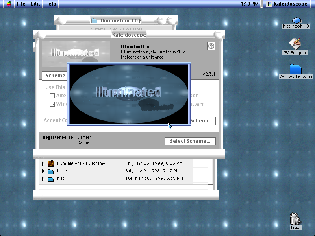The image size is (315, 236).
Task: Click the Illumination 1.0 ƒ window title
Action: [x=120, y=21]
